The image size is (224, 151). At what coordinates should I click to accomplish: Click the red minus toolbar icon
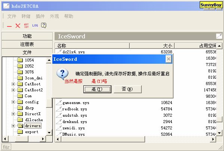(x=9, y=26)
